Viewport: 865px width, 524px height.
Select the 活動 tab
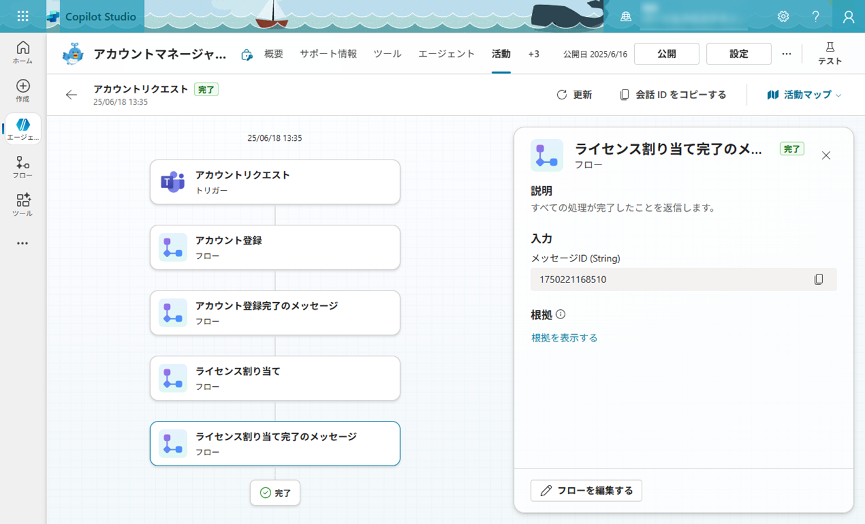click(501, 54)
